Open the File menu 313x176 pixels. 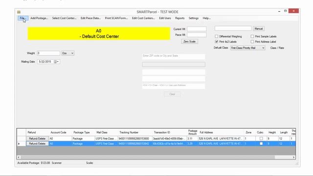23,18
